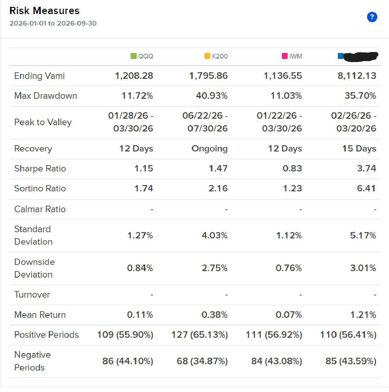Click the Risk Measures title

(44, 10)
